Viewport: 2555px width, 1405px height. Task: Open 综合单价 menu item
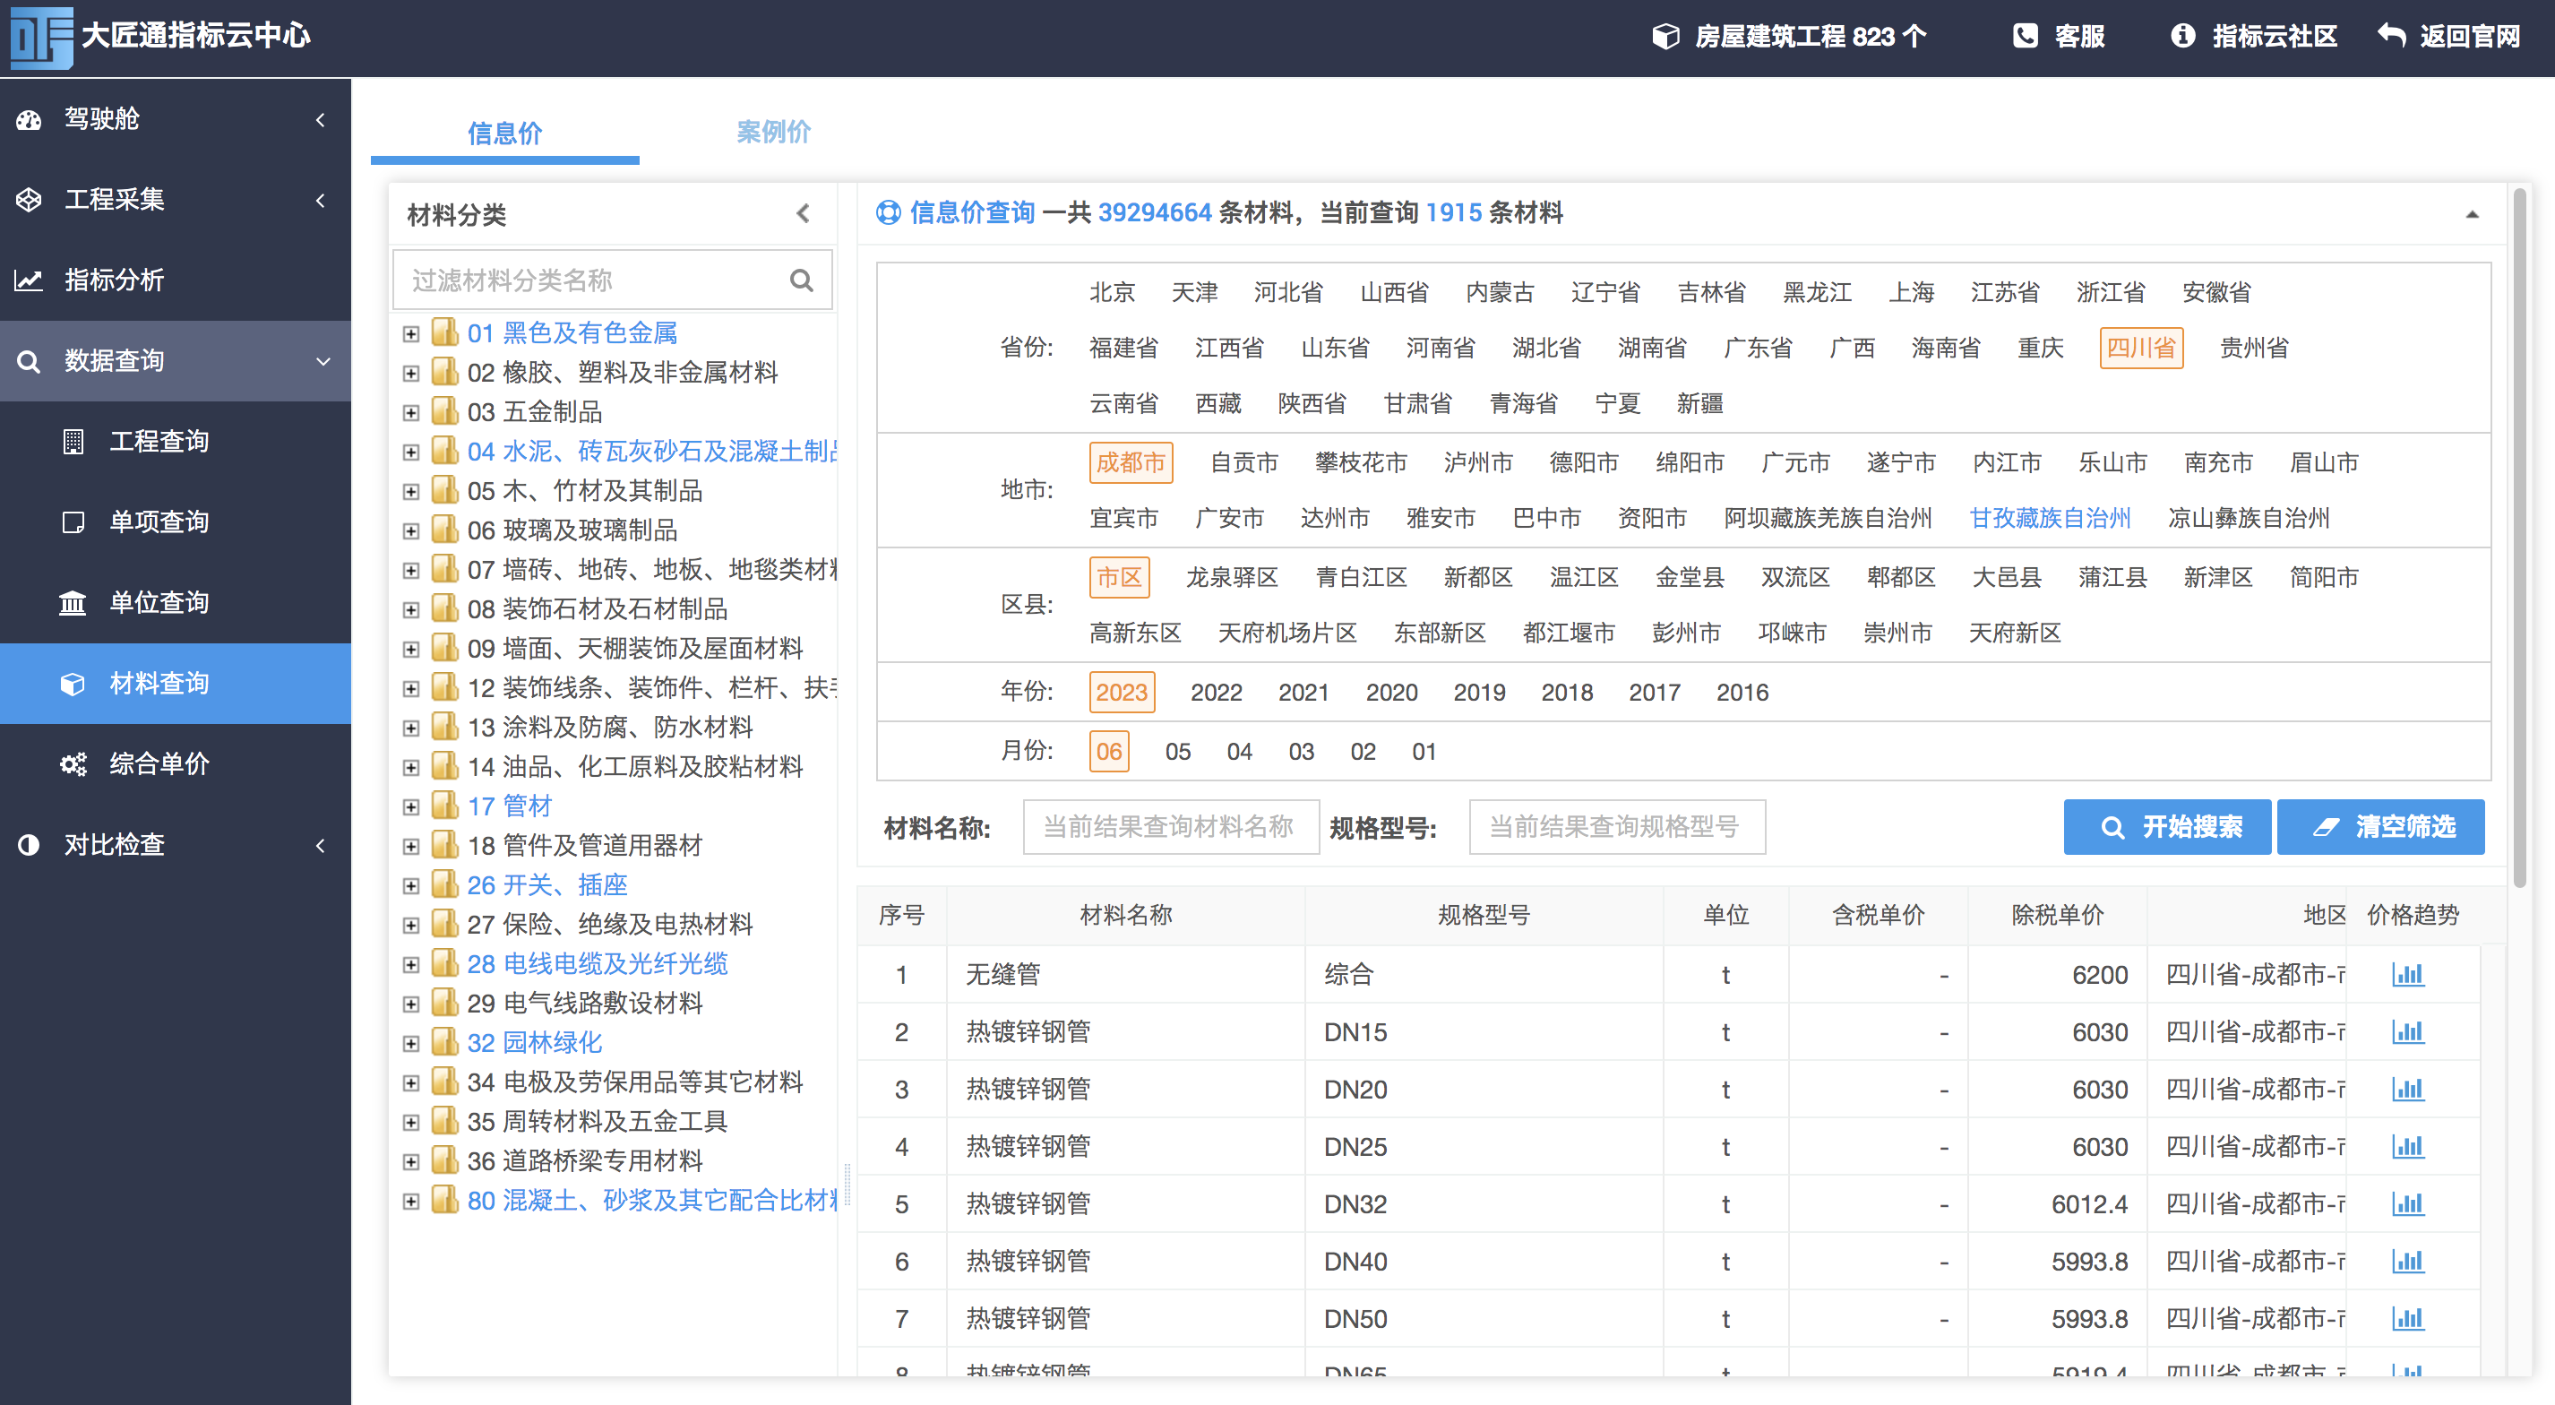coord(176,764)
